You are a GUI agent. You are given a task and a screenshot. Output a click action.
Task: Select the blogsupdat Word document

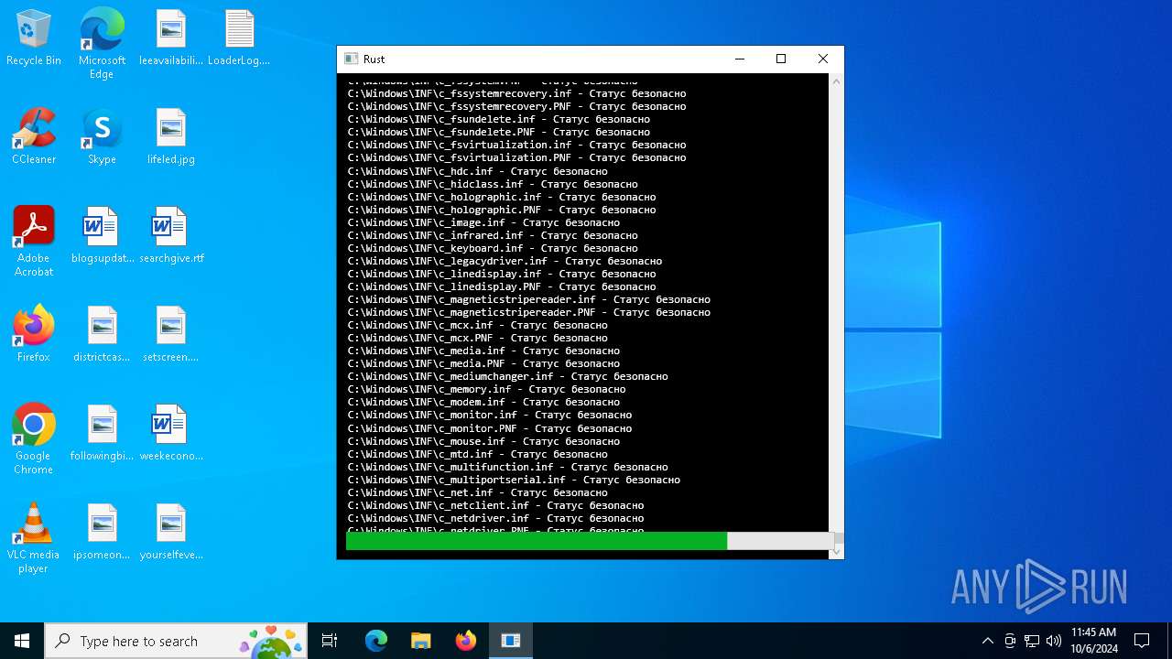(102, 236)
